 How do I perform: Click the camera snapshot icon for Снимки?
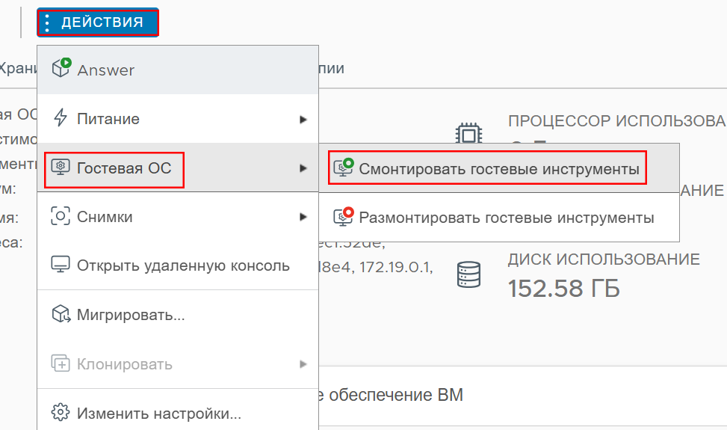(61, 216)
